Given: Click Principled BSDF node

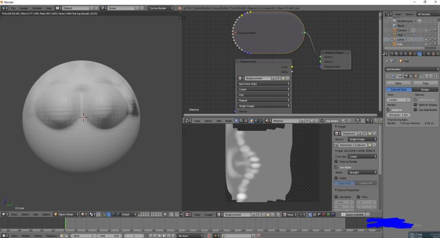Looking at the screenshot, I should [x=269, y=33].
